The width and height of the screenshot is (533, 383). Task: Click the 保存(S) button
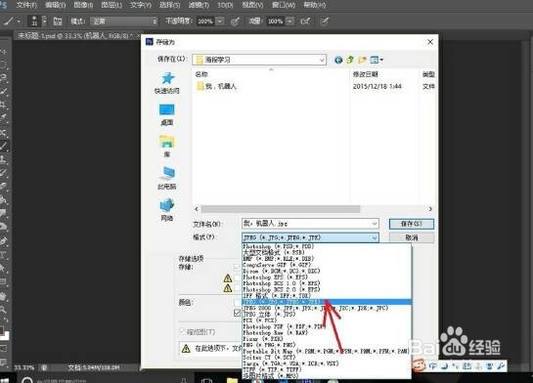point(412,224)
